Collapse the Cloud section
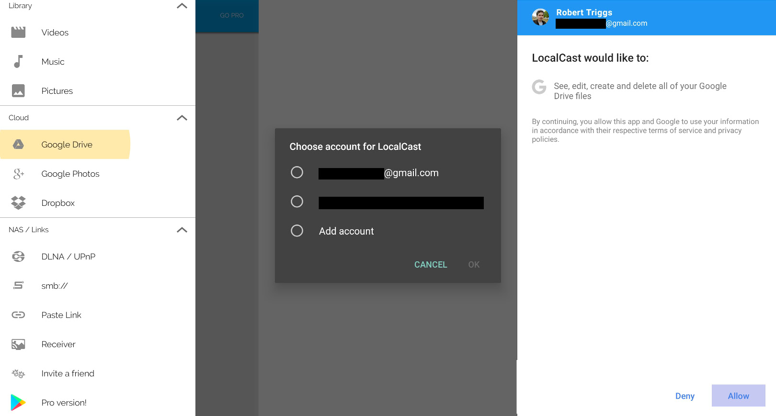This screenshot has height=416, width=776. tap(182, 118)
